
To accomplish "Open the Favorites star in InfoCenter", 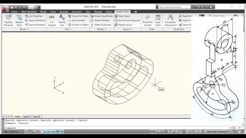I will tap(207, 7).
